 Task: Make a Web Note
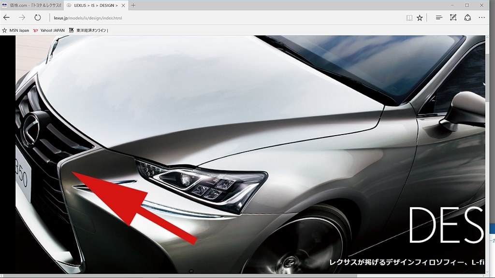(x=453, y=18)
